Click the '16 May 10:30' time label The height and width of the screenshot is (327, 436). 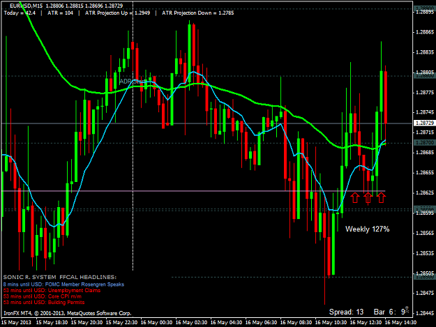pyautogui.click(x=331, y=322)
